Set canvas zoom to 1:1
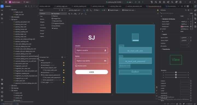This screenshot has width=197, height=105. coord(157,96)
